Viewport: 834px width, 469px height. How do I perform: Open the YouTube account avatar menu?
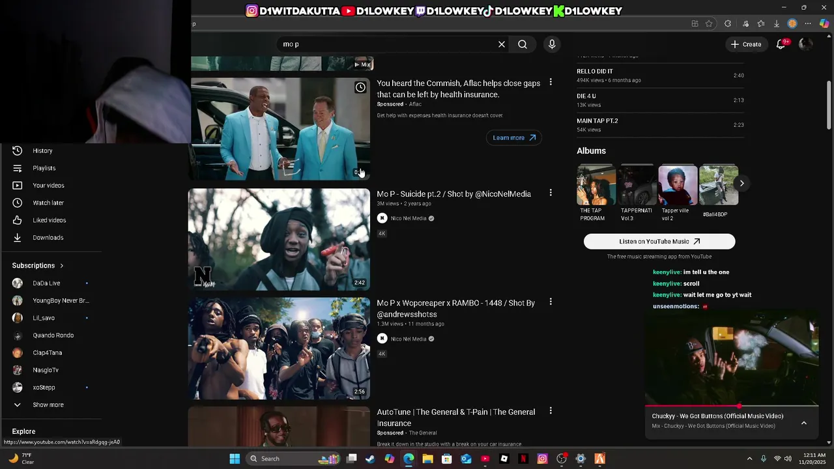[805, 44]
